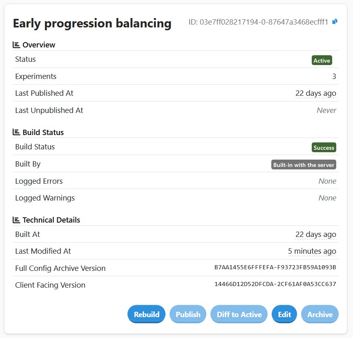Click the 'Built-in with the server' badge

[304, 165]
